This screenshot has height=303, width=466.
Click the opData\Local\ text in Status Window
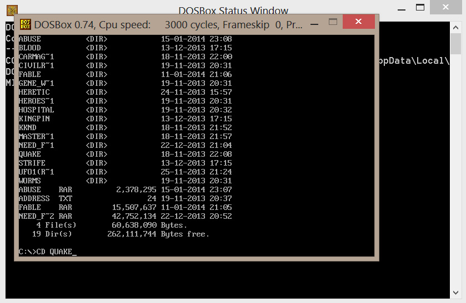click(x=414, y=61)
